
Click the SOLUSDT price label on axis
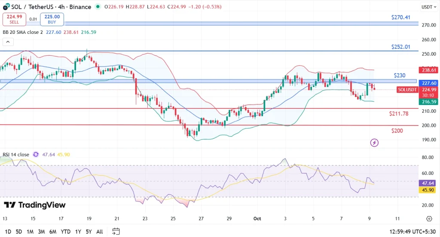(x=407, y=90)
